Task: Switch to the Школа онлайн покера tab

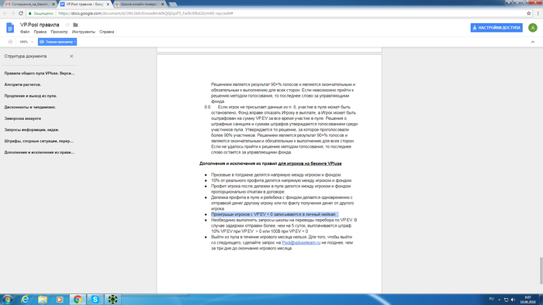Action: coord(138,4)
